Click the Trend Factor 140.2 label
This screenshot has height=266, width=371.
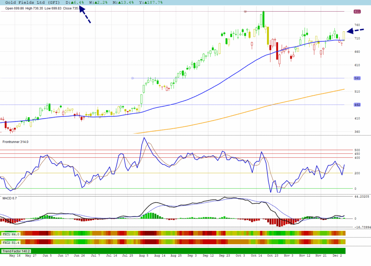pyautogui.click(x=16, y=251)
